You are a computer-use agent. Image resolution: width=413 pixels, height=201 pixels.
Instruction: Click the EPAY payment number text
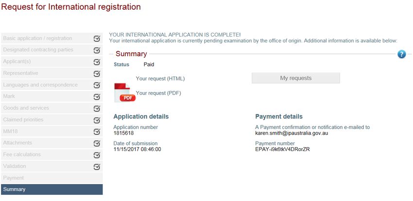282,150
